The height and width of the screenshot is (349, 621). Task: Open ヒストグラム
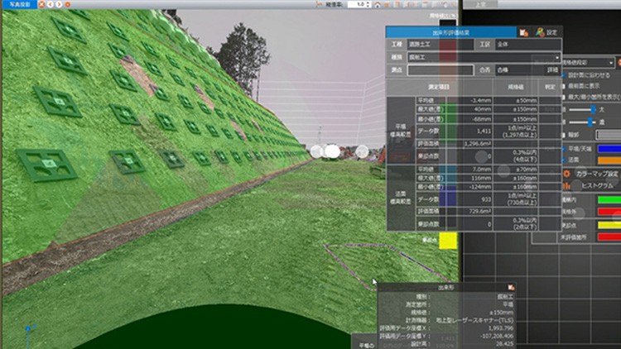point(594,185)
